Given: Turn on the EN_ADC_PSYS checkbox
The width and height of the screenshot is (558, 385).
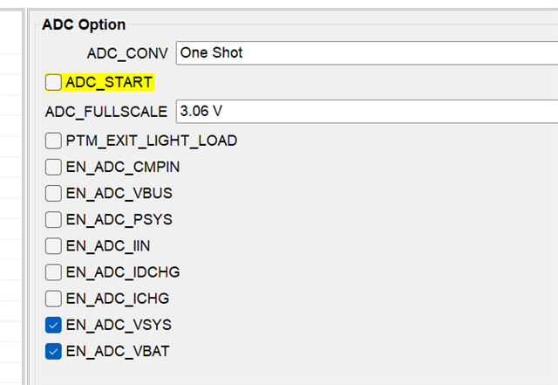Looking at the screenshot, I should point(53,220).
